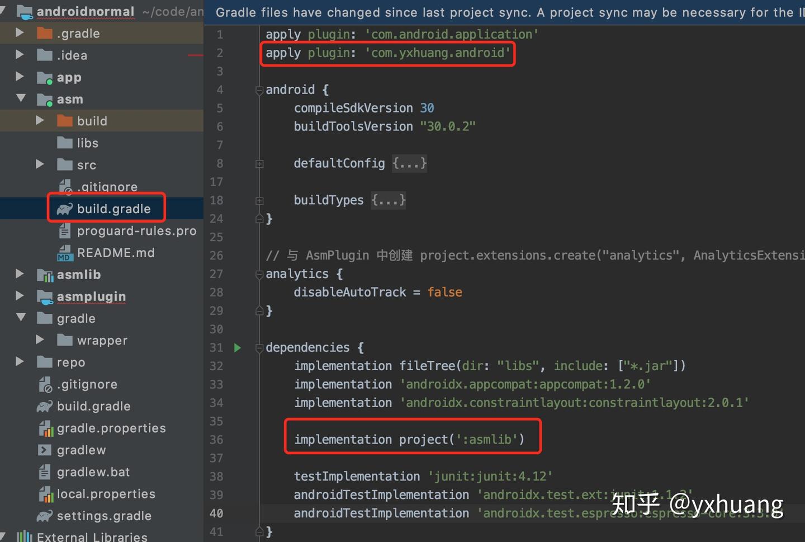Expand the .idea folder arrow
Viewport: 805px width, 542px height.
click(x=20, y=55)
